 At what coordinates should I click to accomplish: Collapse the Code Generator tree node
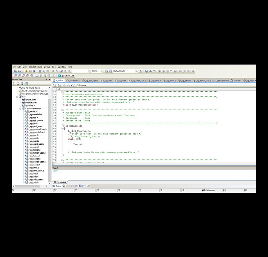click(20, 109)
